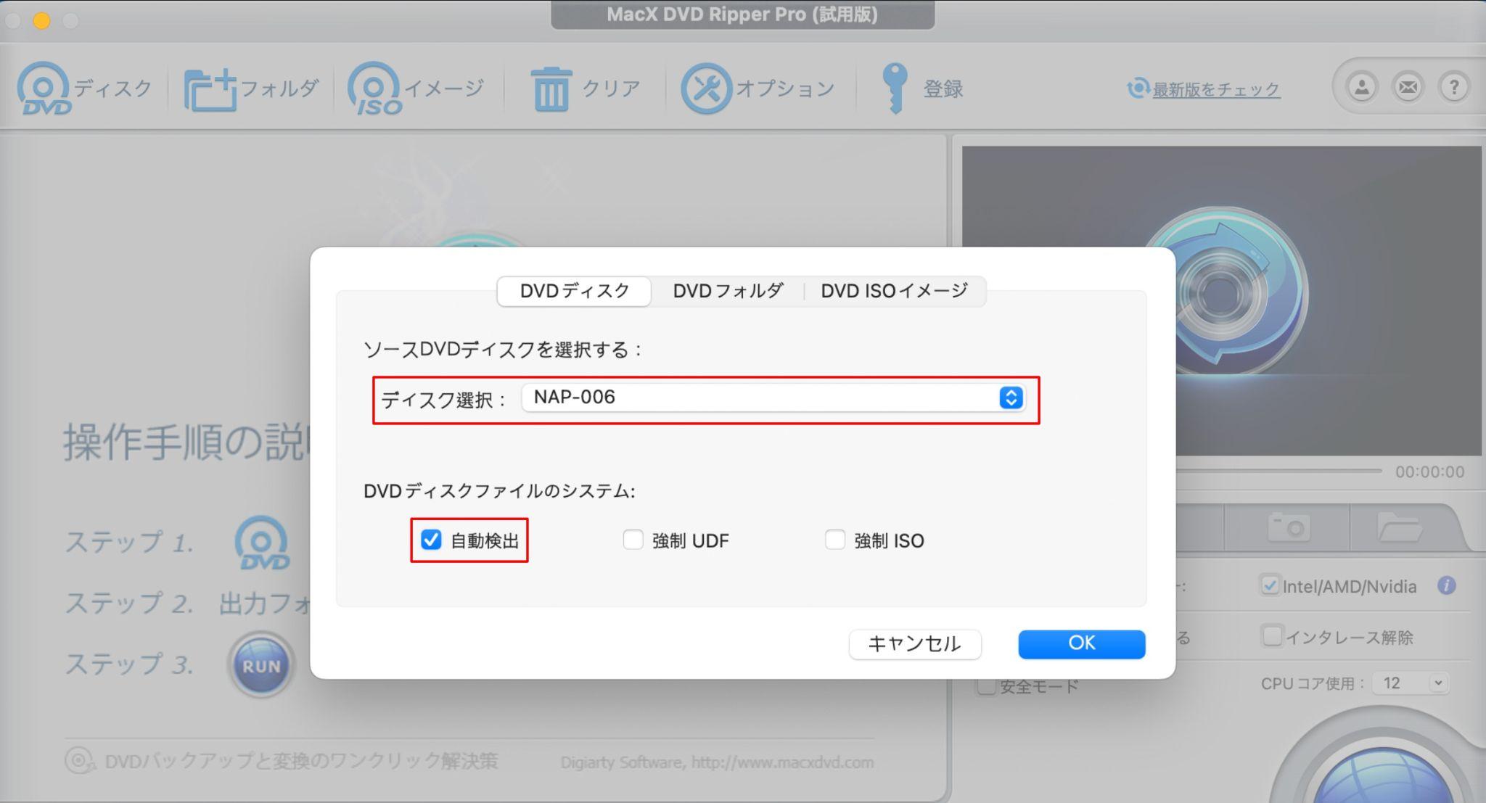Toggle the 自動検出 checkbox
The height and width of the screenshot is (803, 1486).
coord(431,540)
